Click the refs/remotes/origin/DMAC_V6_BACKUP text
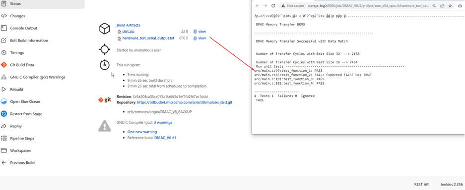Viewport: 465px width, 190px height. pos(159,112)
